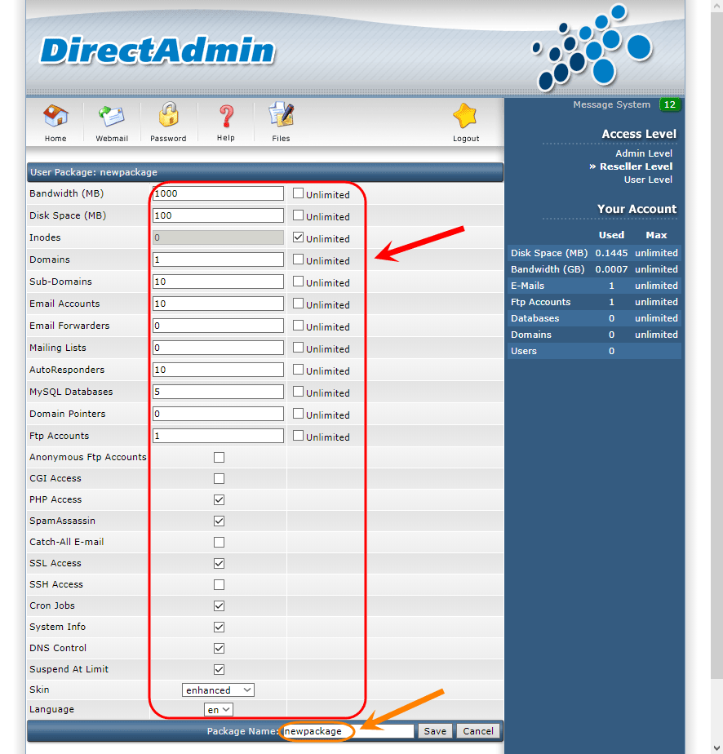Open the Files icon

click(x=282, y=114)
